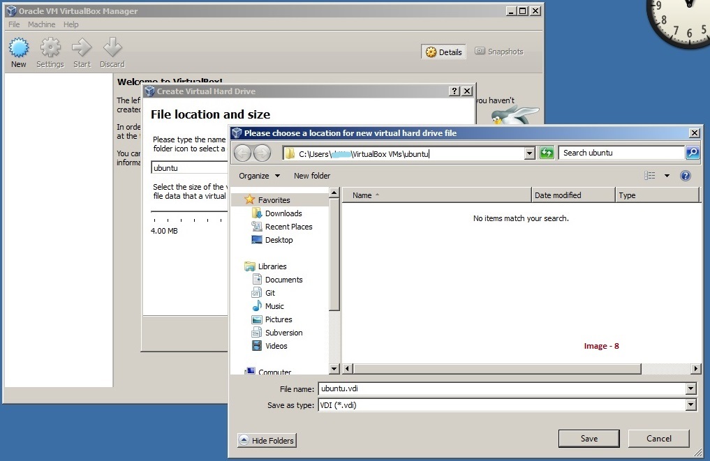Click the search magnifier icon
The image size is (710, 461).
pyautogui.click(x=693, y=153)
